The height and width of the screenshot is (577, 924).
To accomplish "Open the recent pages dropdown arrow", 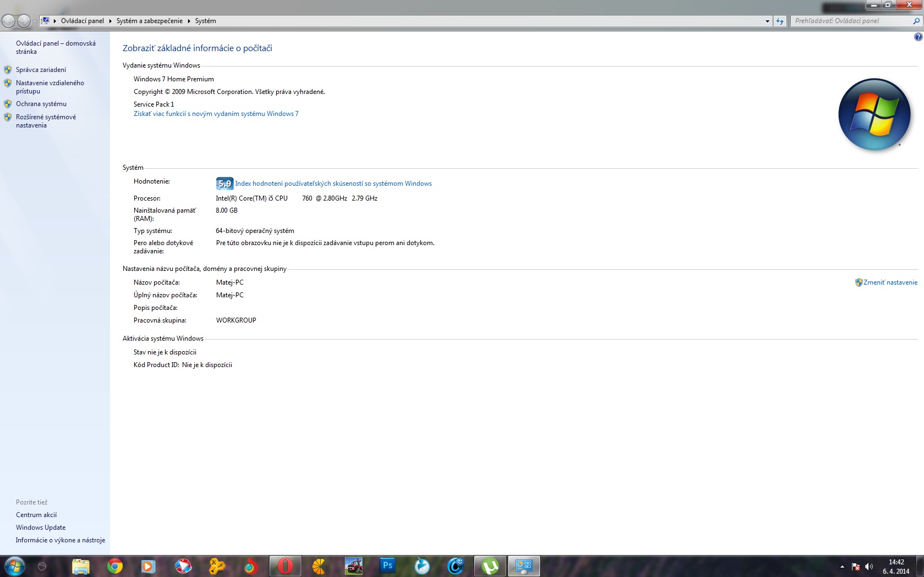I will [x=35, y=21].
